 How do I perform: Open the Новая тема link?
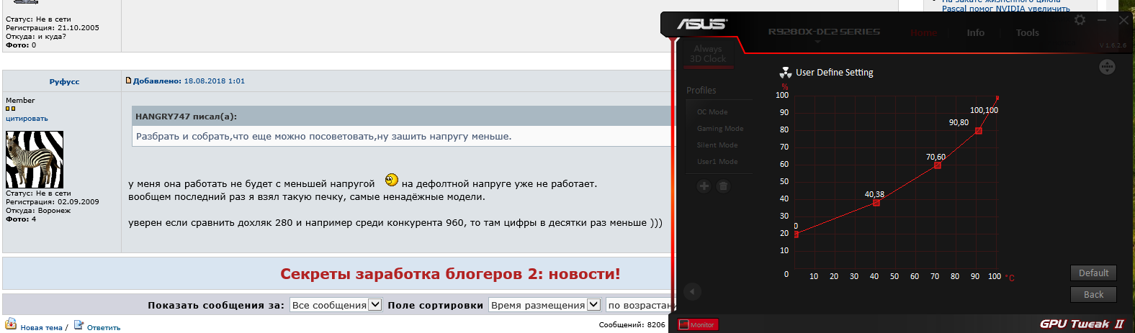[42, 327]
